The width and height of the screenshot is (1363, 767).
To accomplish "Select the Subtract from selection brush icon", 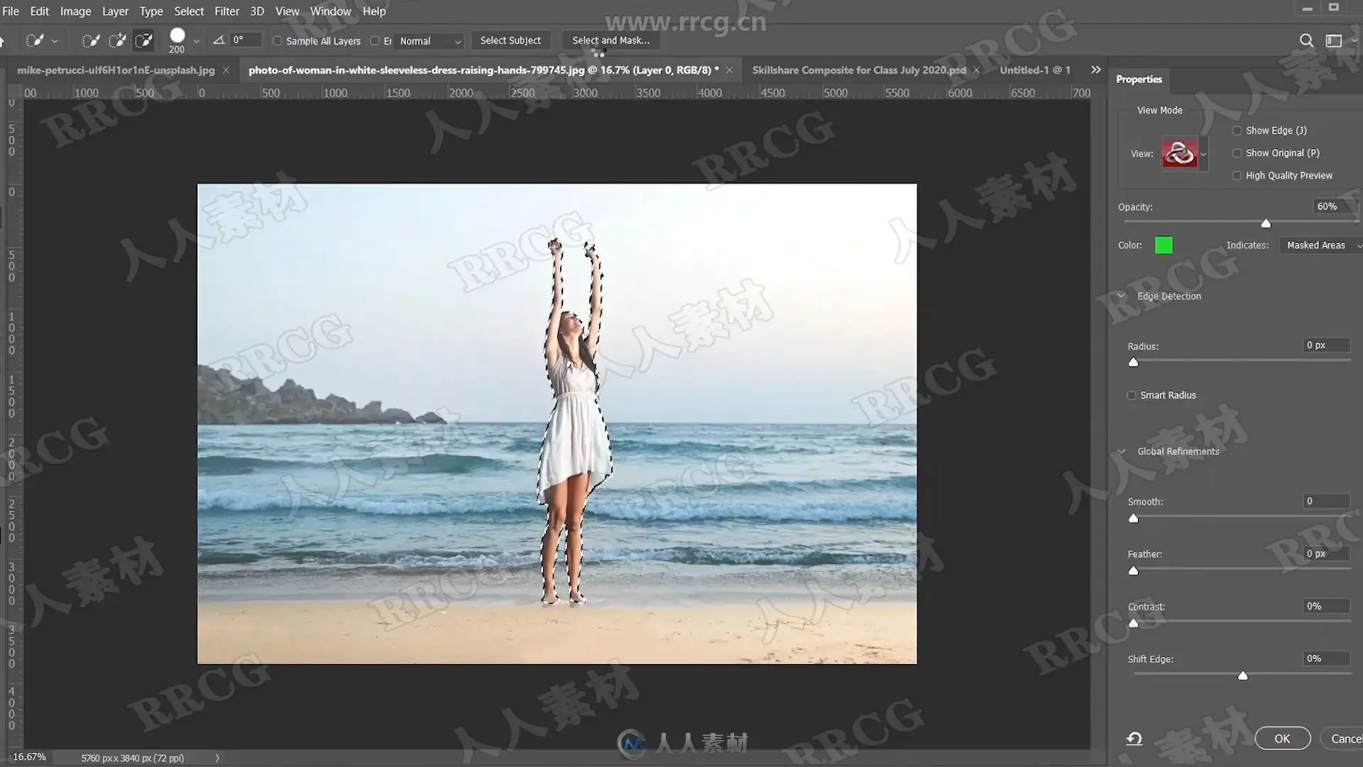I will [143, 40].
